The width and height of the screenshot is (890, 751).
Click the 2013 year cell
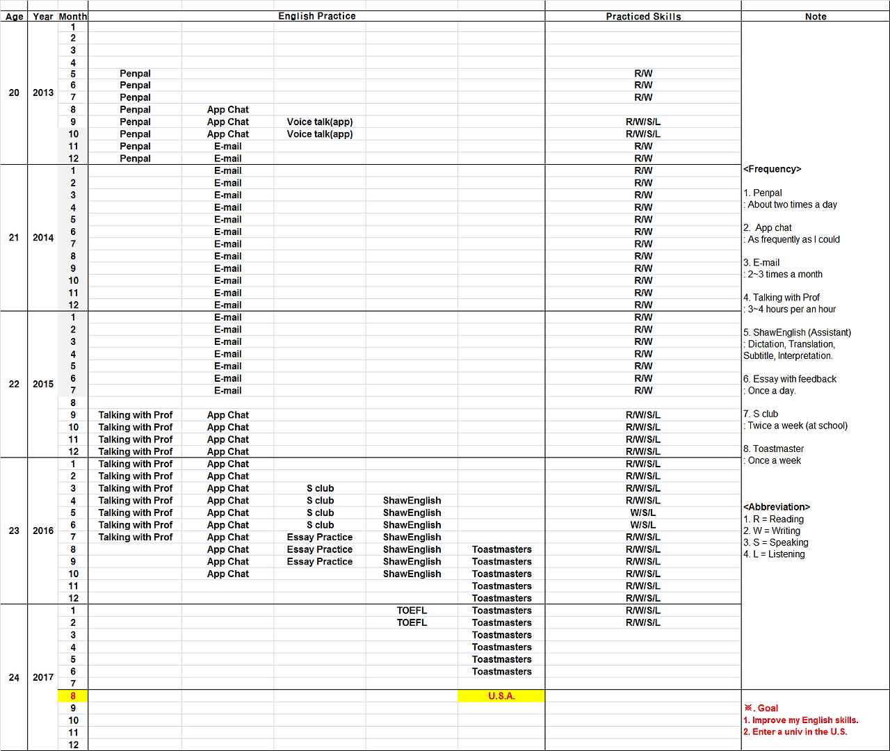pos(43,92)
